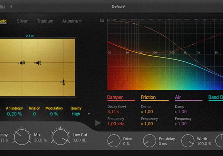
Task: Select the Titanium plate material
Action: point(45,21)
